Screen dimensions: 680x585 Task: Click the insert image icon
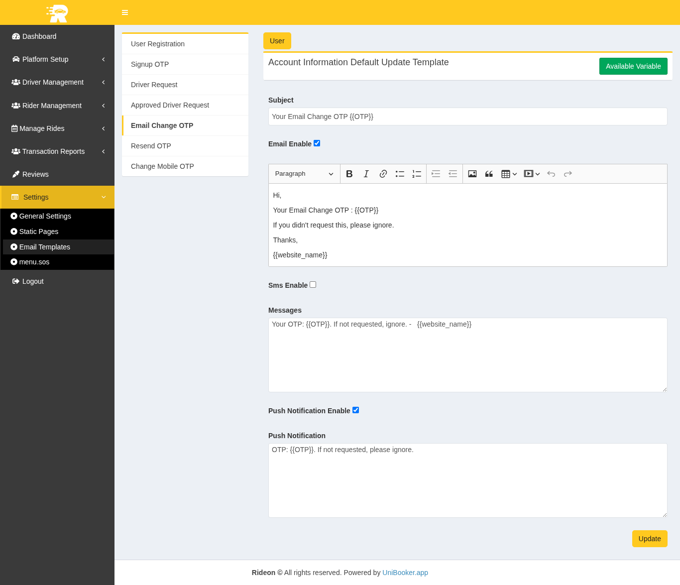point(472,174)
